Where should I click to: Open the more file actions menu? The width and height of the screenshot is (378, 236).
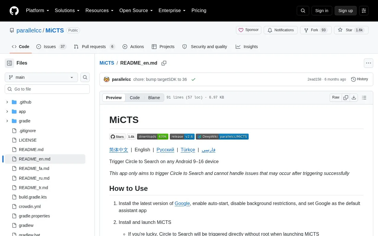pyautogui.click(x=368, y=63)
